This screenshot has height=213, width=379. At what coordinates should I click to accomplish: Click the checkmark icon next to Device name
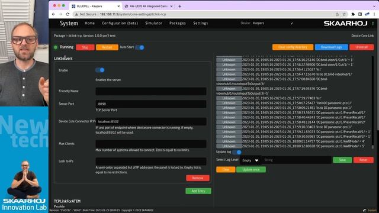(292, 24)
